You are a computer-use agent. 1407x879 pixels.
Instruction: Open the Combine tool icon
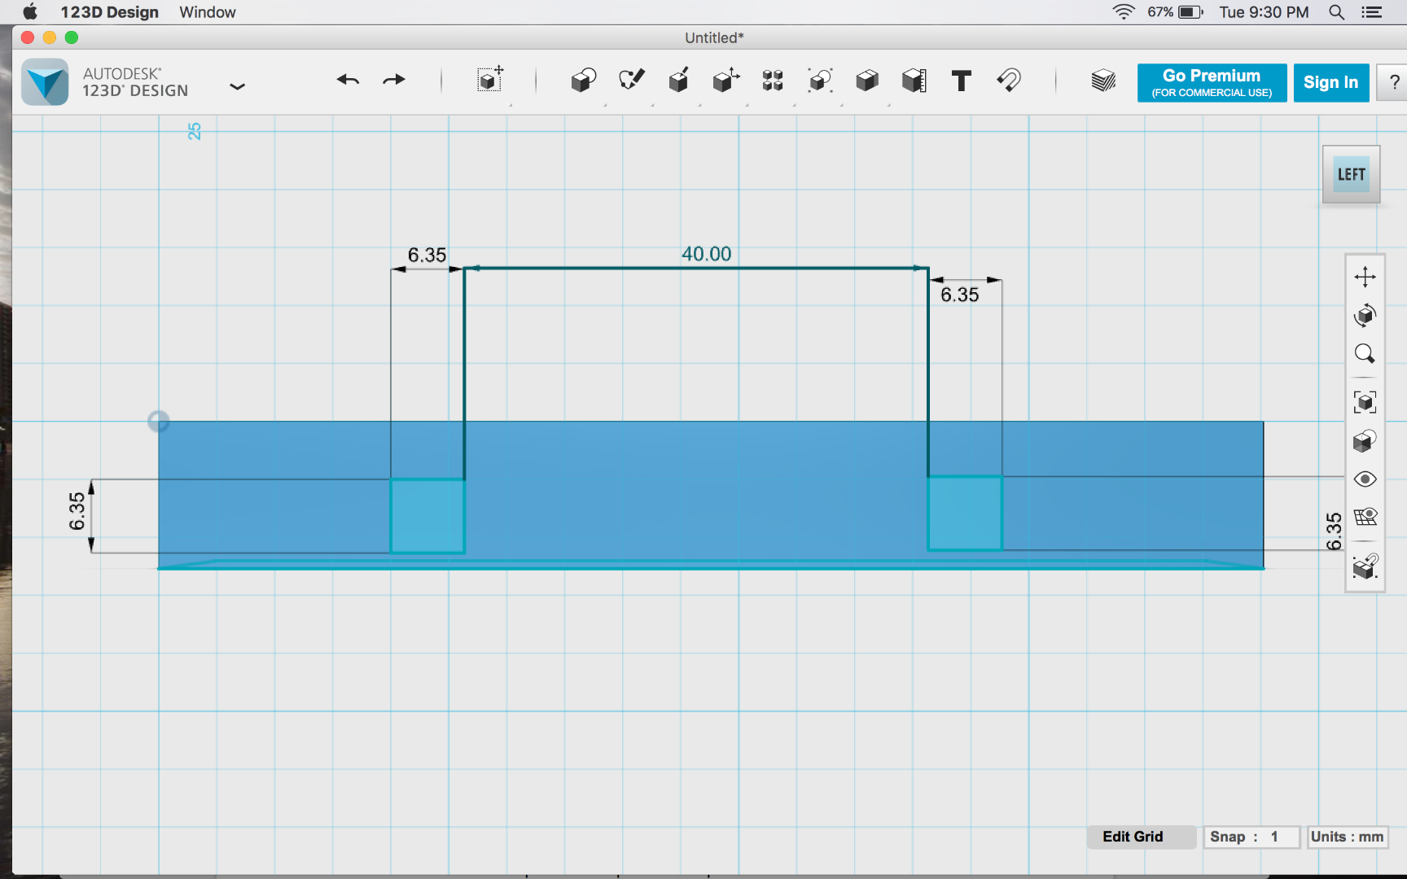[x=867, y=80]
